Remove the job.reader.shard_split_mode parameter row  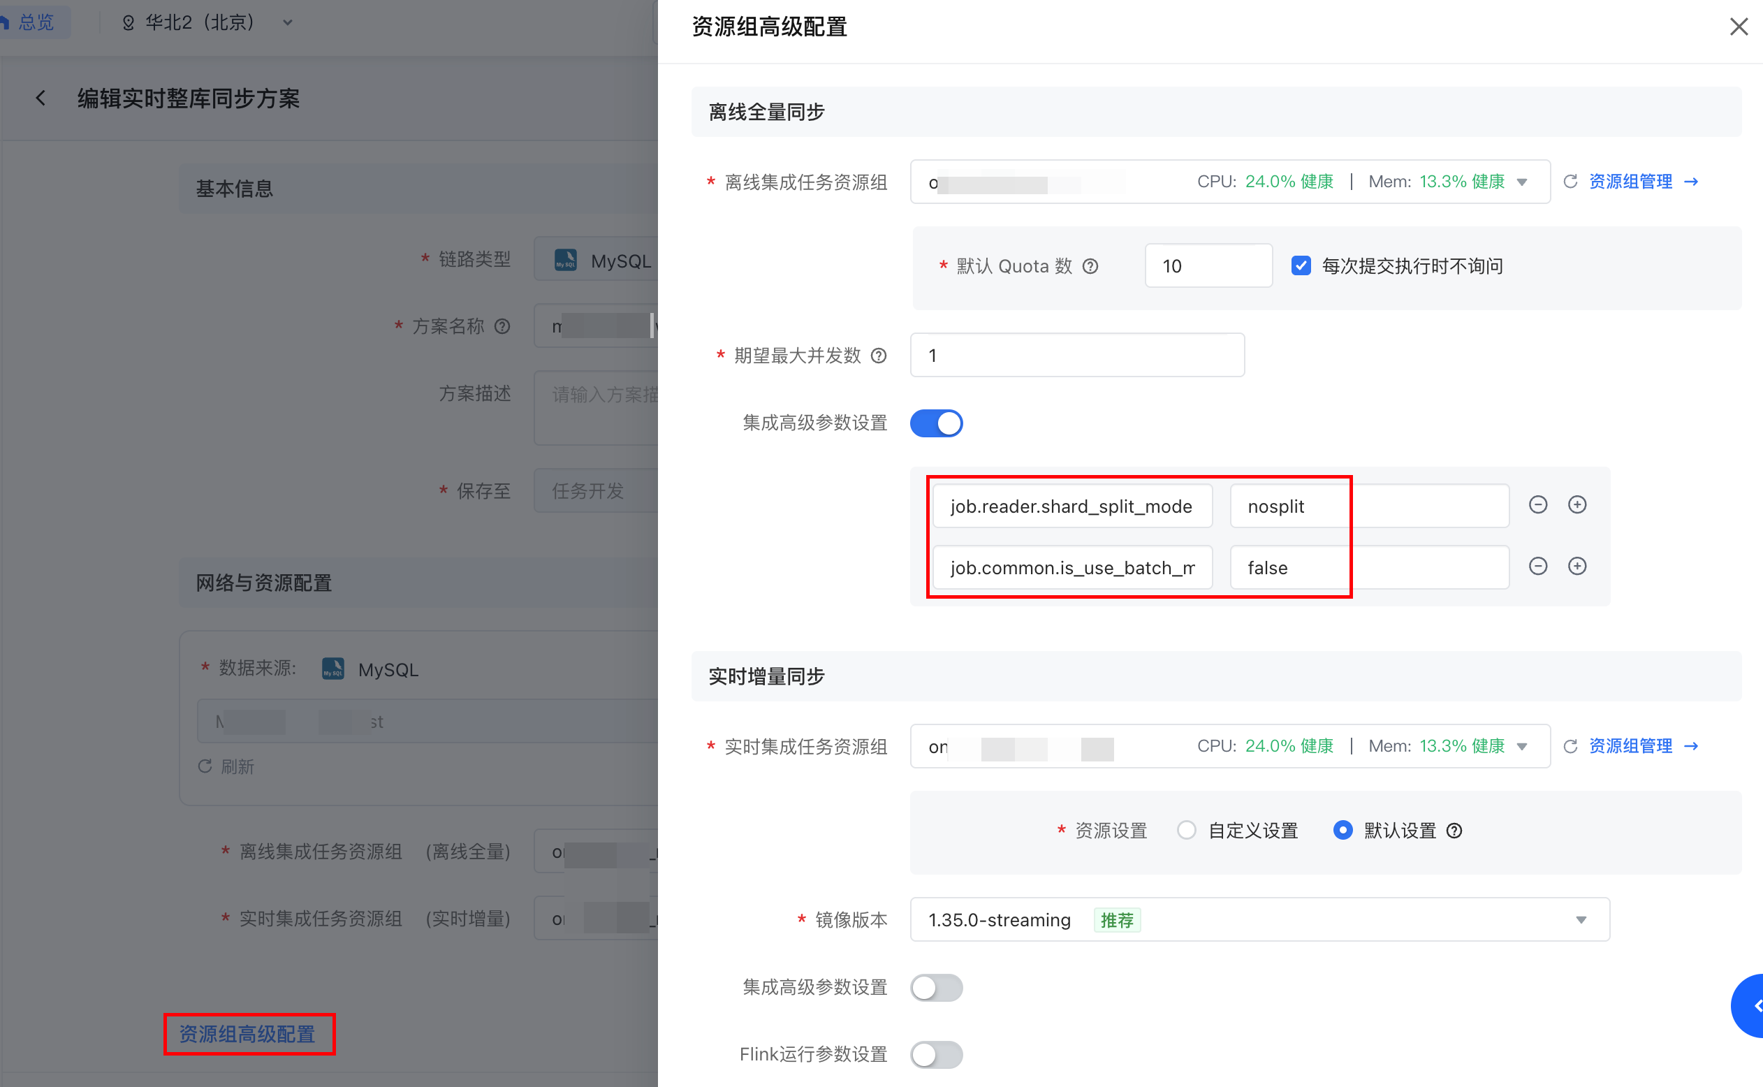coord(1537,504)
